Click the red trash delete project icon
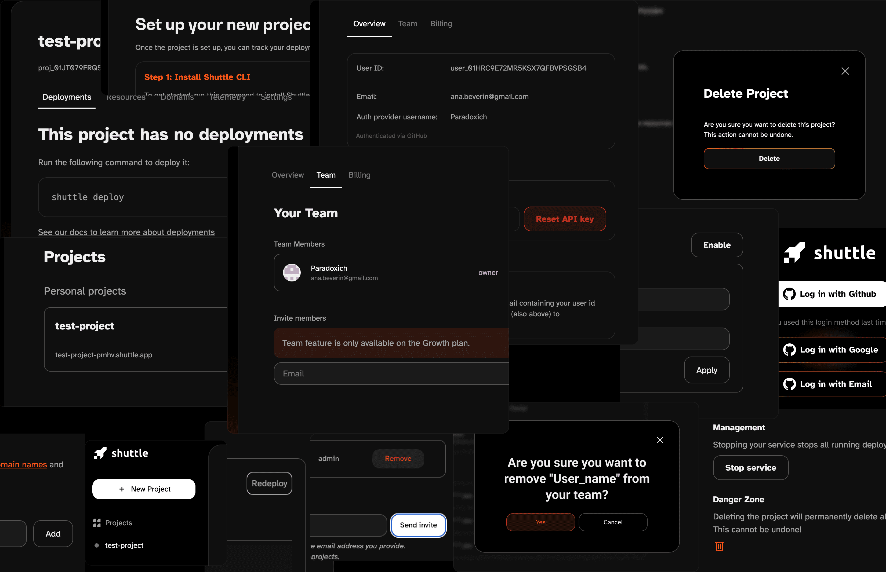This screenshot has height=572, width=886. [x=719, y=546]
